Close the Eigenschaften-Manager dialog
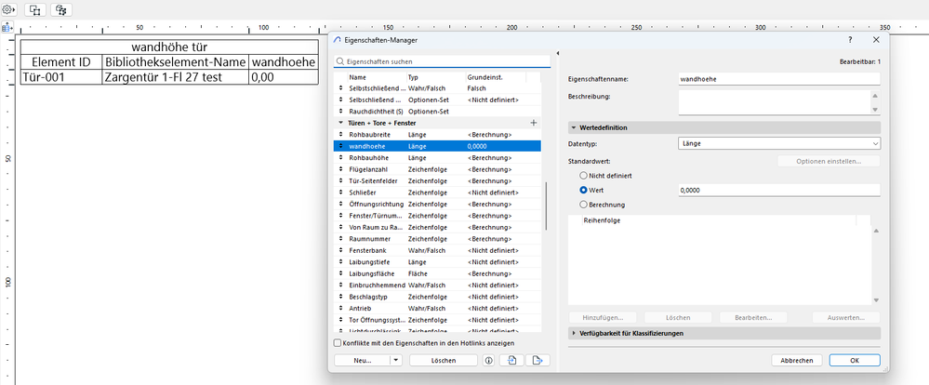This screenshot has height=385, width=929. click(x=876, y=40)
